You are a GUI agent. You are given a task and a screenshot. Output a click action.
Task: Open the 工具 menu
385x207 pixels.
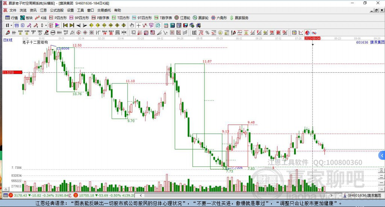pos(80,10)
